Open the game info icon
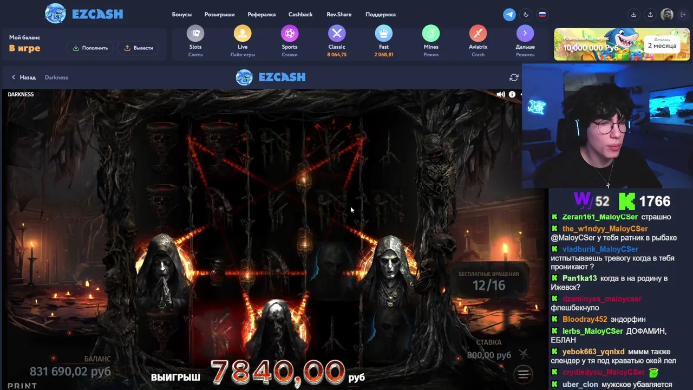This screenshot has height=390, width=693. click(x=512, y=94)
